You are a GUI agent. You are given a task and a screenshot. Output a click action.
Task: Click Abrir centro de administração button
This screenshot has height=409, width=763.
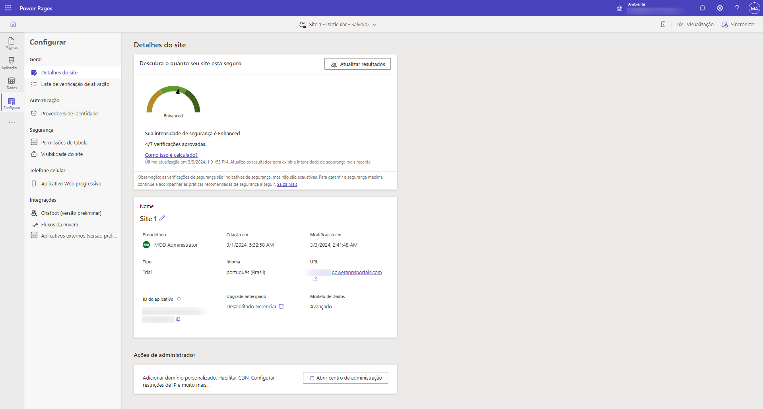pyautogui.click(x=346, y=378)
